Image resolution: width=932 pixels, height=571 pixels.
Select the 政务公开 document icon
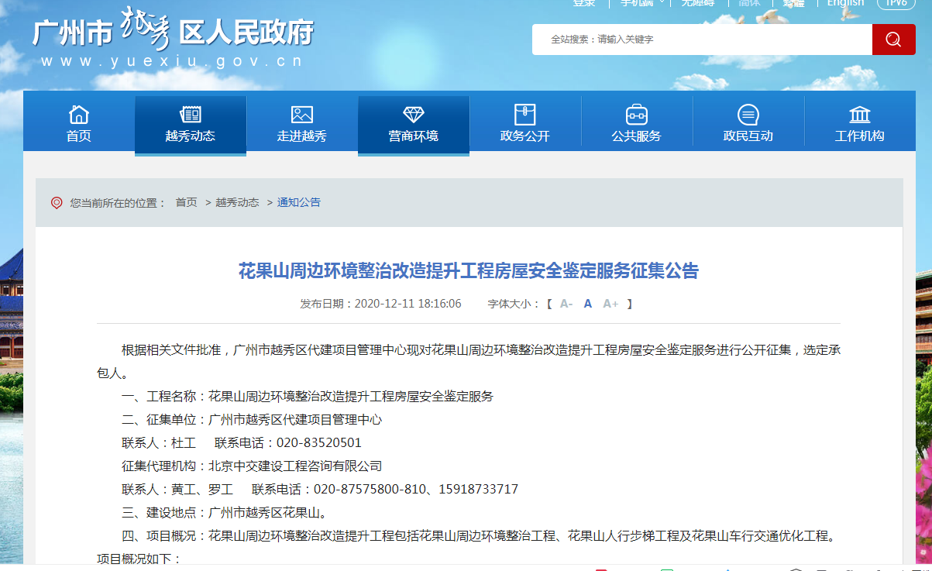click(524, 115)
